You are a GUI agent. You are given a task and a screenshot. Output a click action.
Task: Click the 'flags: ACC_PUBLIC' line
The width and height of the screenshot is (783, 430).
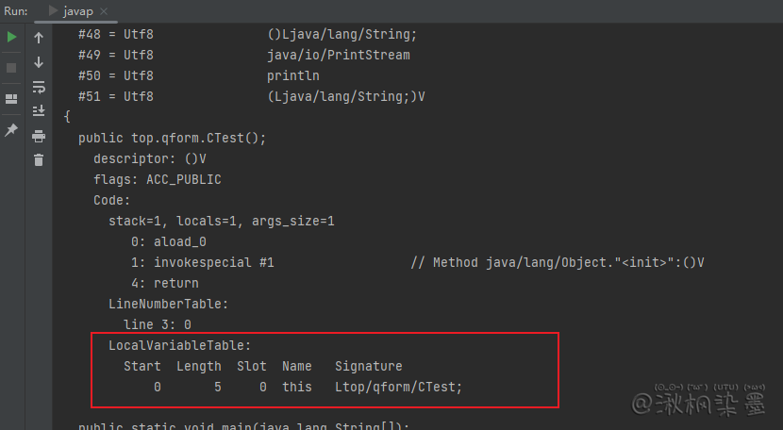157,179
